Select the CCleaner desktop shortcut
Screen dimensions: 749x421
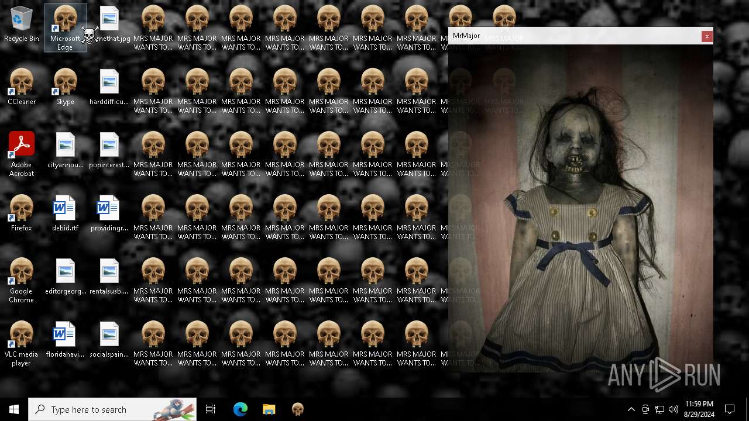coord(22,88)
